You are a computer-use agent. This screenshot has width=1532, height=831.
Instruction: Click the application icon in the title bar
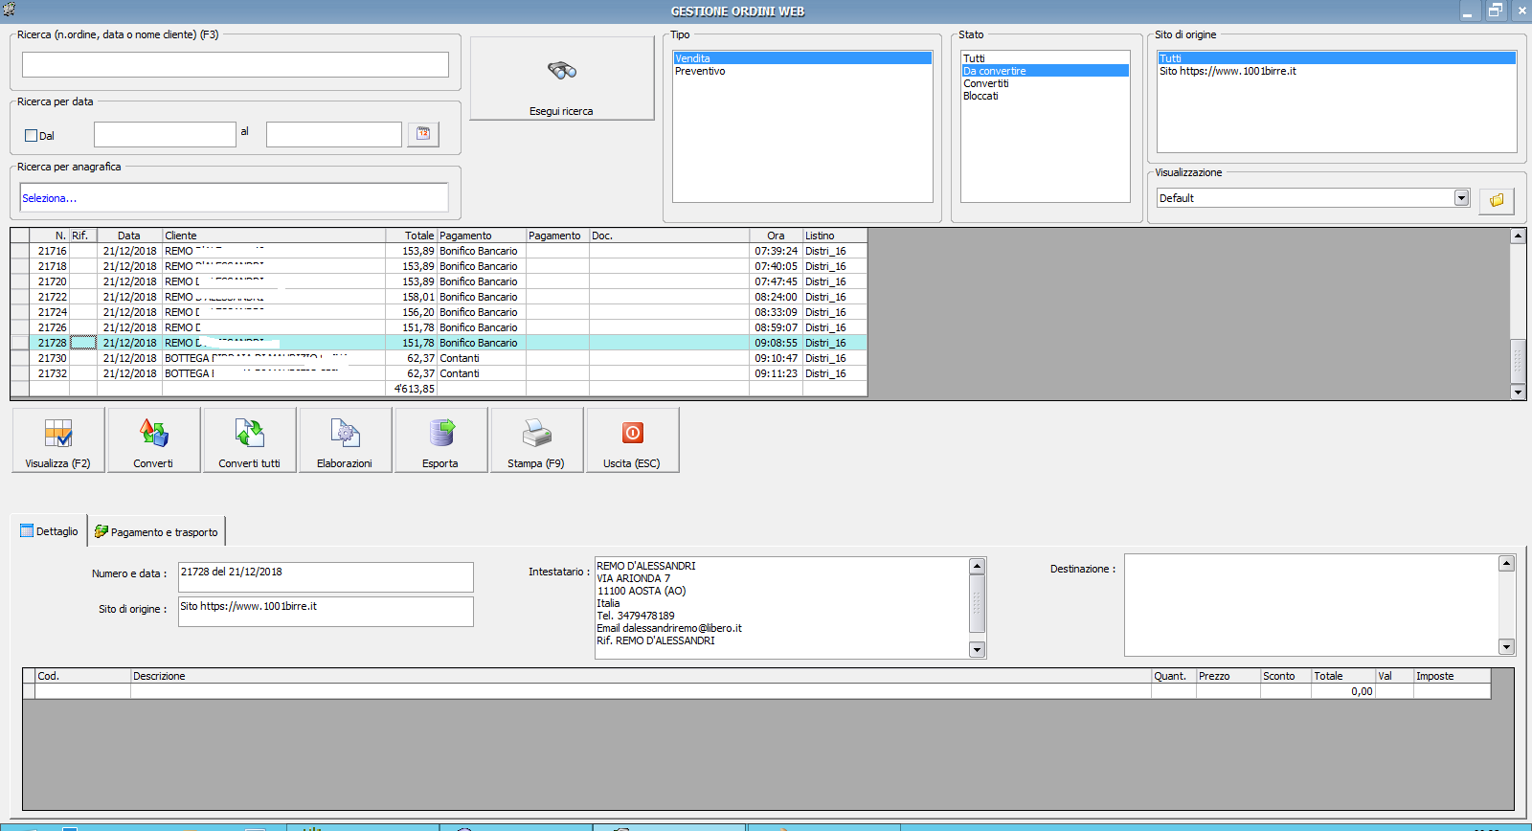[9, 11]
